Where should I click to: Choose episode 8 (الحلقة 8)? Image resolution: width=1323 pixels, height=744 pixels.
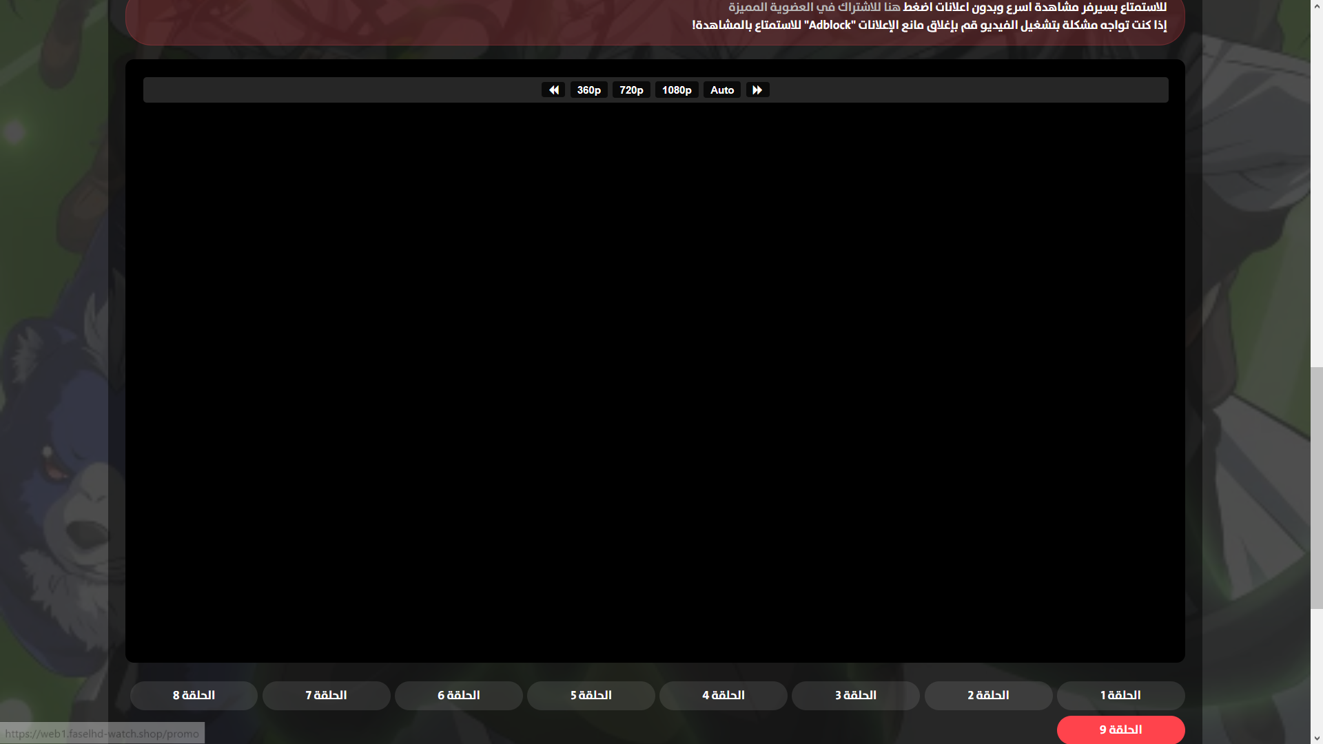point(194,695)
